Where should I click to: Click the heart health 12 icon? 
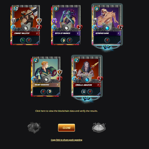120,27
